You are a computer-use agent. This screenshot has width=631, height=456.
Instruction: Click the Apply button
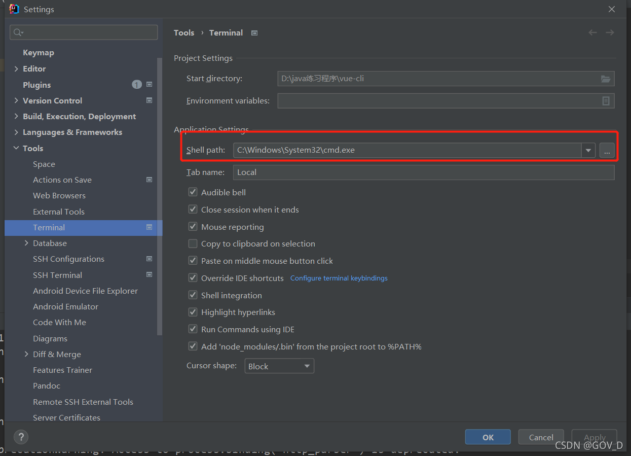(x=595, y=437)
